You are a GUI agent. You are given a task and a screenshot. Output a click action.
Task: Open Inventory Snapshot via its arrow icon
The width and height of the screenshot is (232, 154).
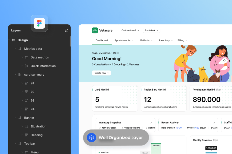151,123
